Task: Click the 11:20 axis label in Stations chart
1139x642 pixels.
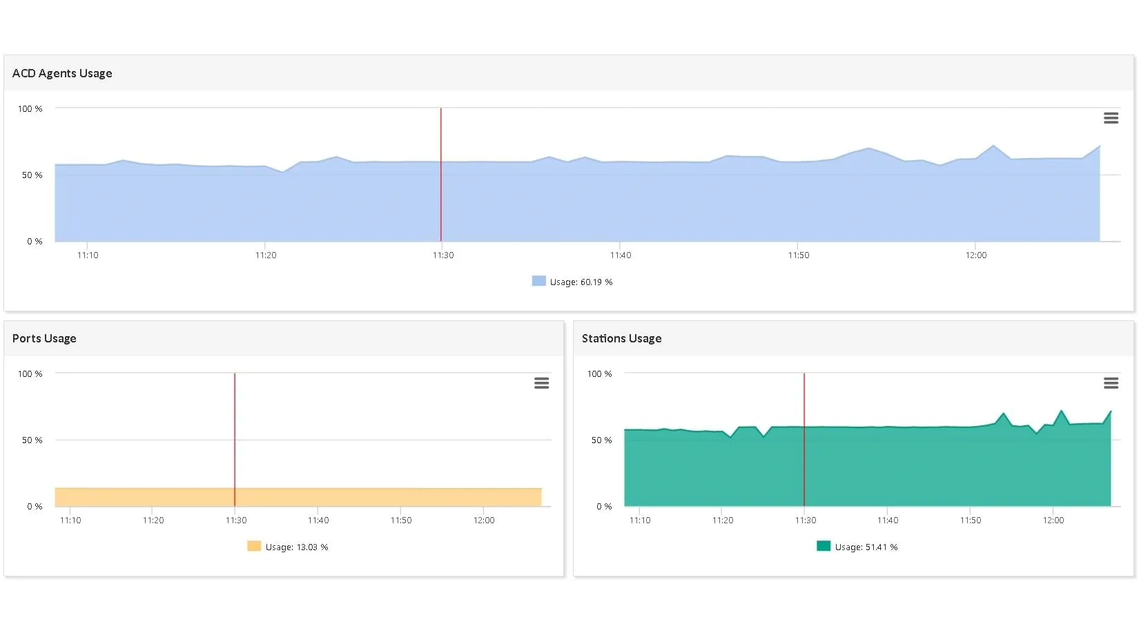Action: point(723,521)
